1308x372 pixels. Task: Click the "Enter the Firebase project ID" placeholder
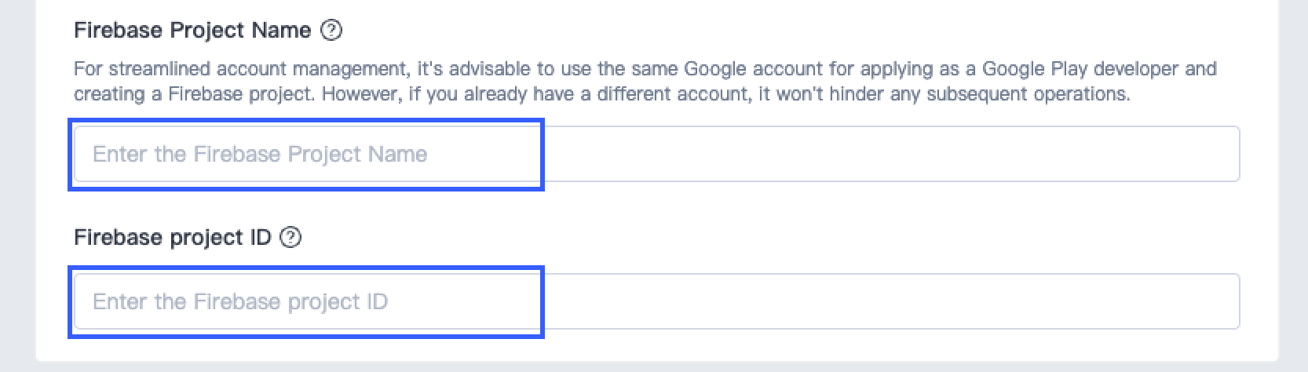point(240,301)
